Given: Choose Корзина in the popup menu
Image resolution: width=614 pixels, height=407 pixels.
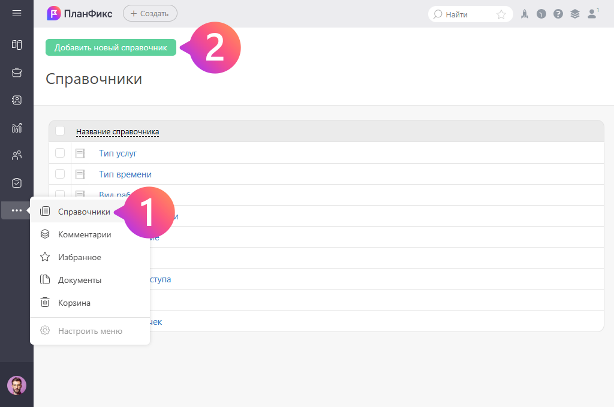Looking at the screenshot, I should click(x=74, y=303).
